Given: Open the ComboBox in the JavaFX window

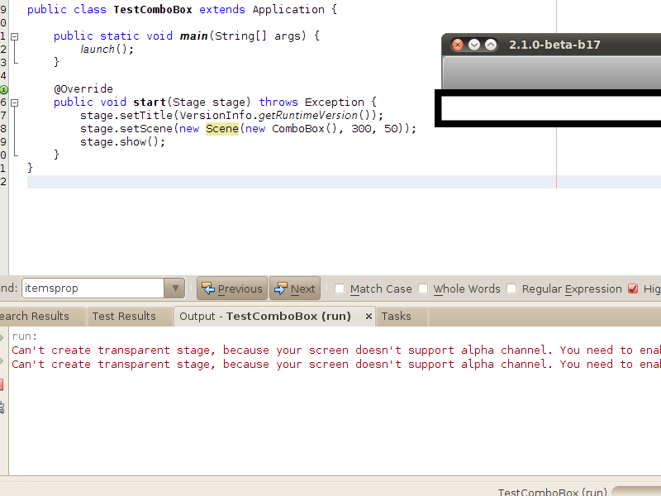Looking at the screenshot, I should pos(549,108).
